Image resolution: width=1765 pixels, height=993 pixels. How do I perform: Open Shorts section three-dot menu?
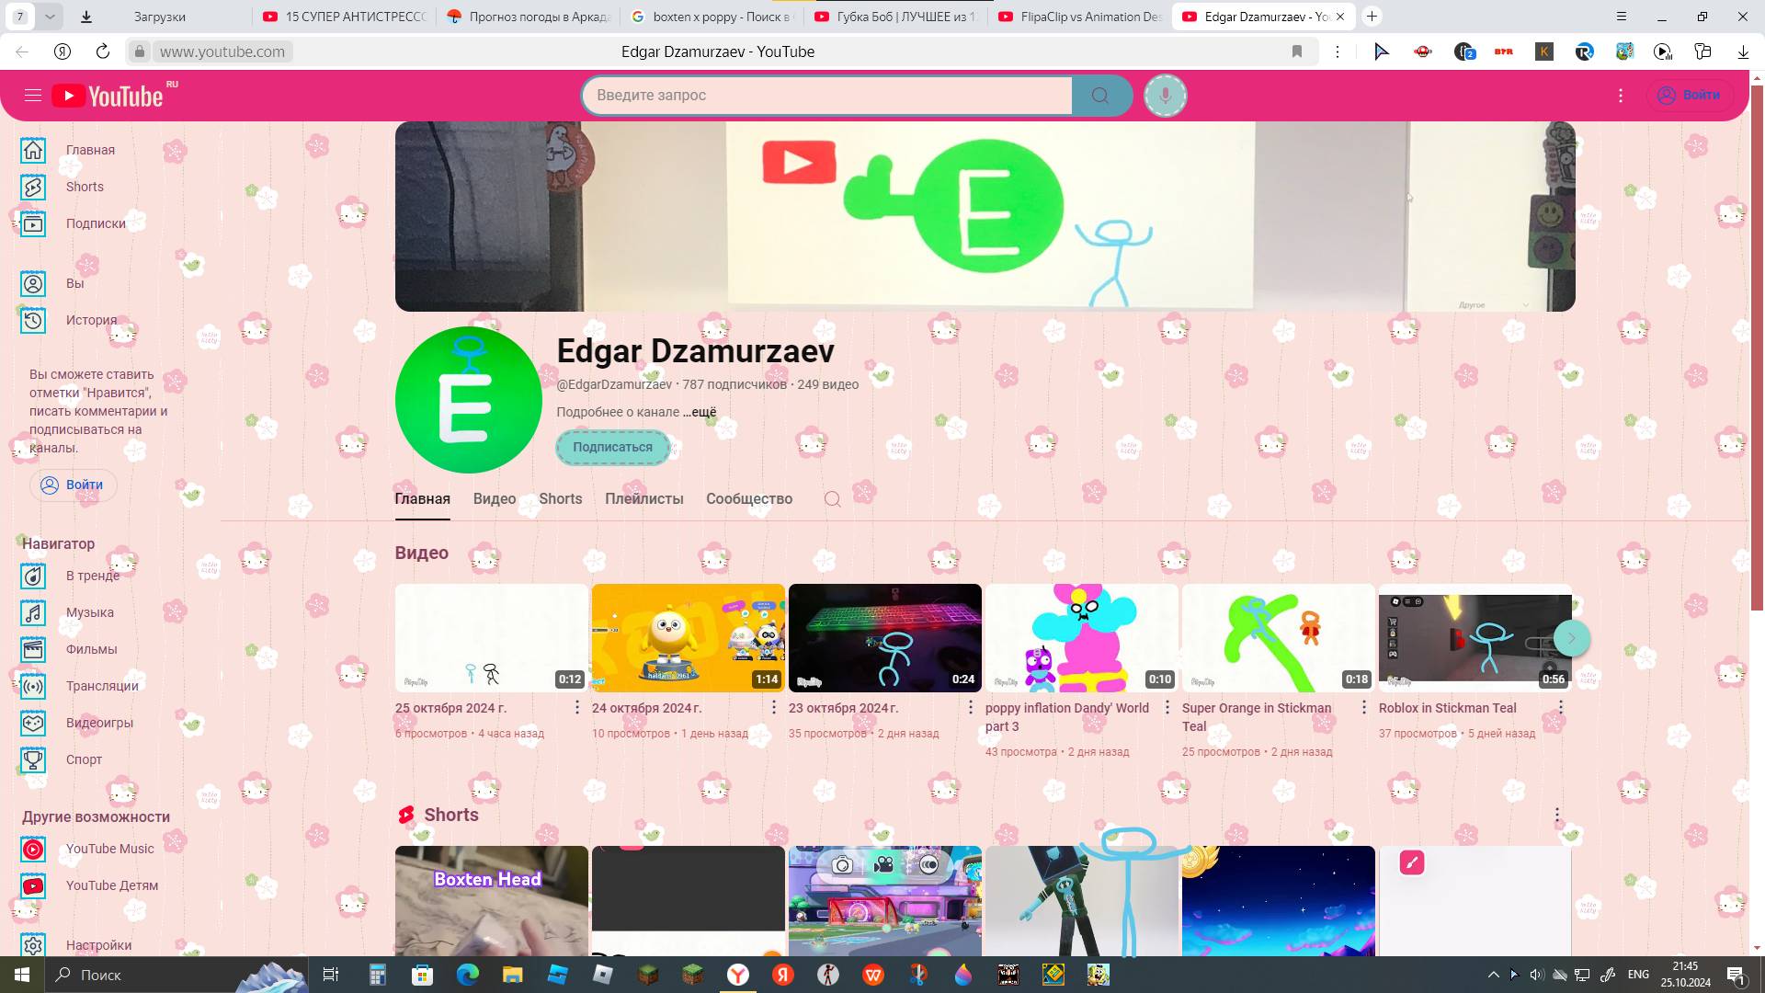coord(1557,816)
